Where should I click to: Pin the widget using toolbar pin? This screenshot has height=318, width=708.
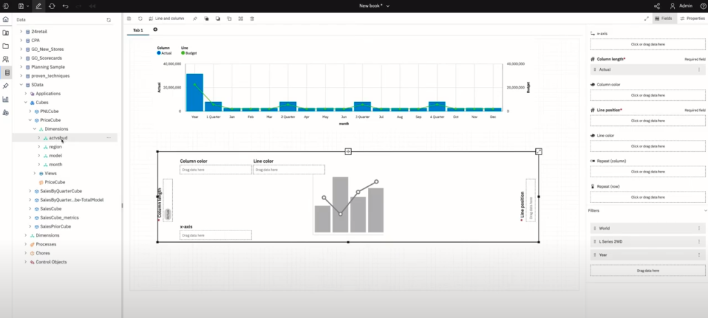point(195,19)
